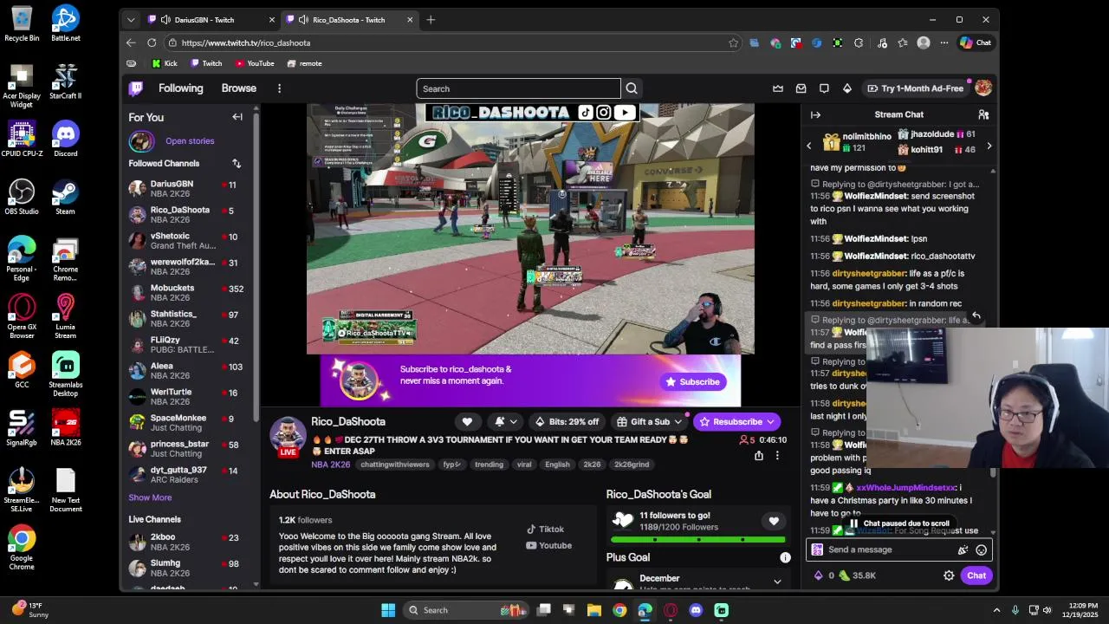Click the heart on the follower goal
This screenshot has height=624, width=1109.
(774, 521)
